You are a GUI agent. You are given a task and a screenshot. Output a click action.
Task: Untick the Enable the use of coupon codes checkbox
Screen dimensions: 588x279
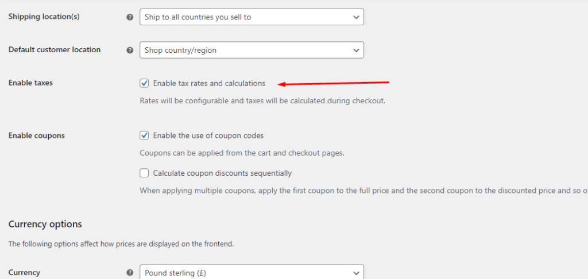[144, 135]
